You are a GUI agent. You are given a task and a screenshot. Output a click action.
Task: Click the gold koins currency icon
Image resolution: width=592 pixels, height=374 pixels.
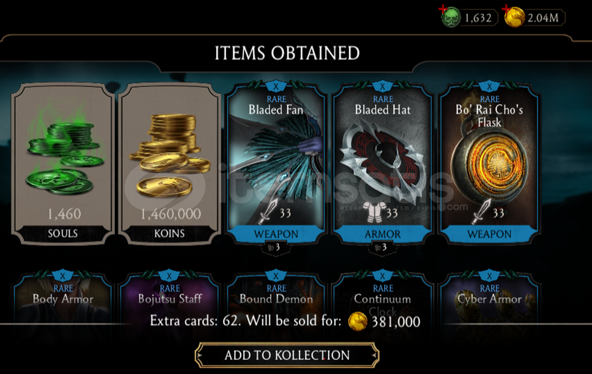click(514, 17)
